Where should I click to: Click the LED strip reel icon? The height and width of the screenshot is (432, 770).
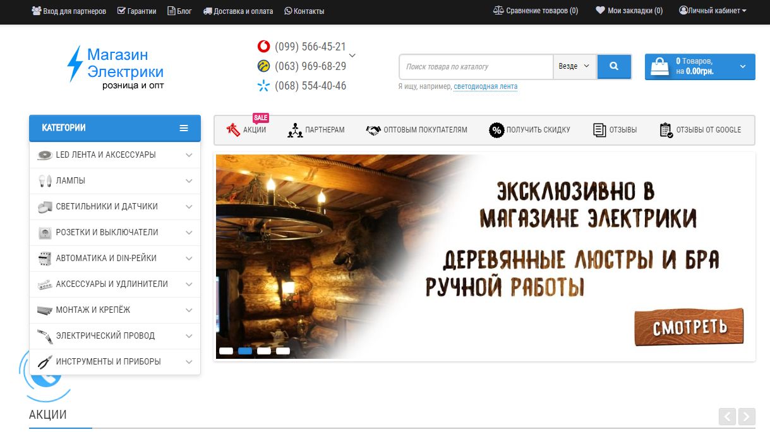44,155
